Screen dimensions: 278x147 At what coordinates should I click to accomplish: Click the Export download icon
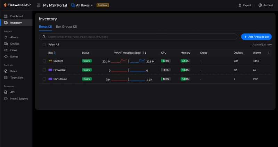[x=240, y=5]
